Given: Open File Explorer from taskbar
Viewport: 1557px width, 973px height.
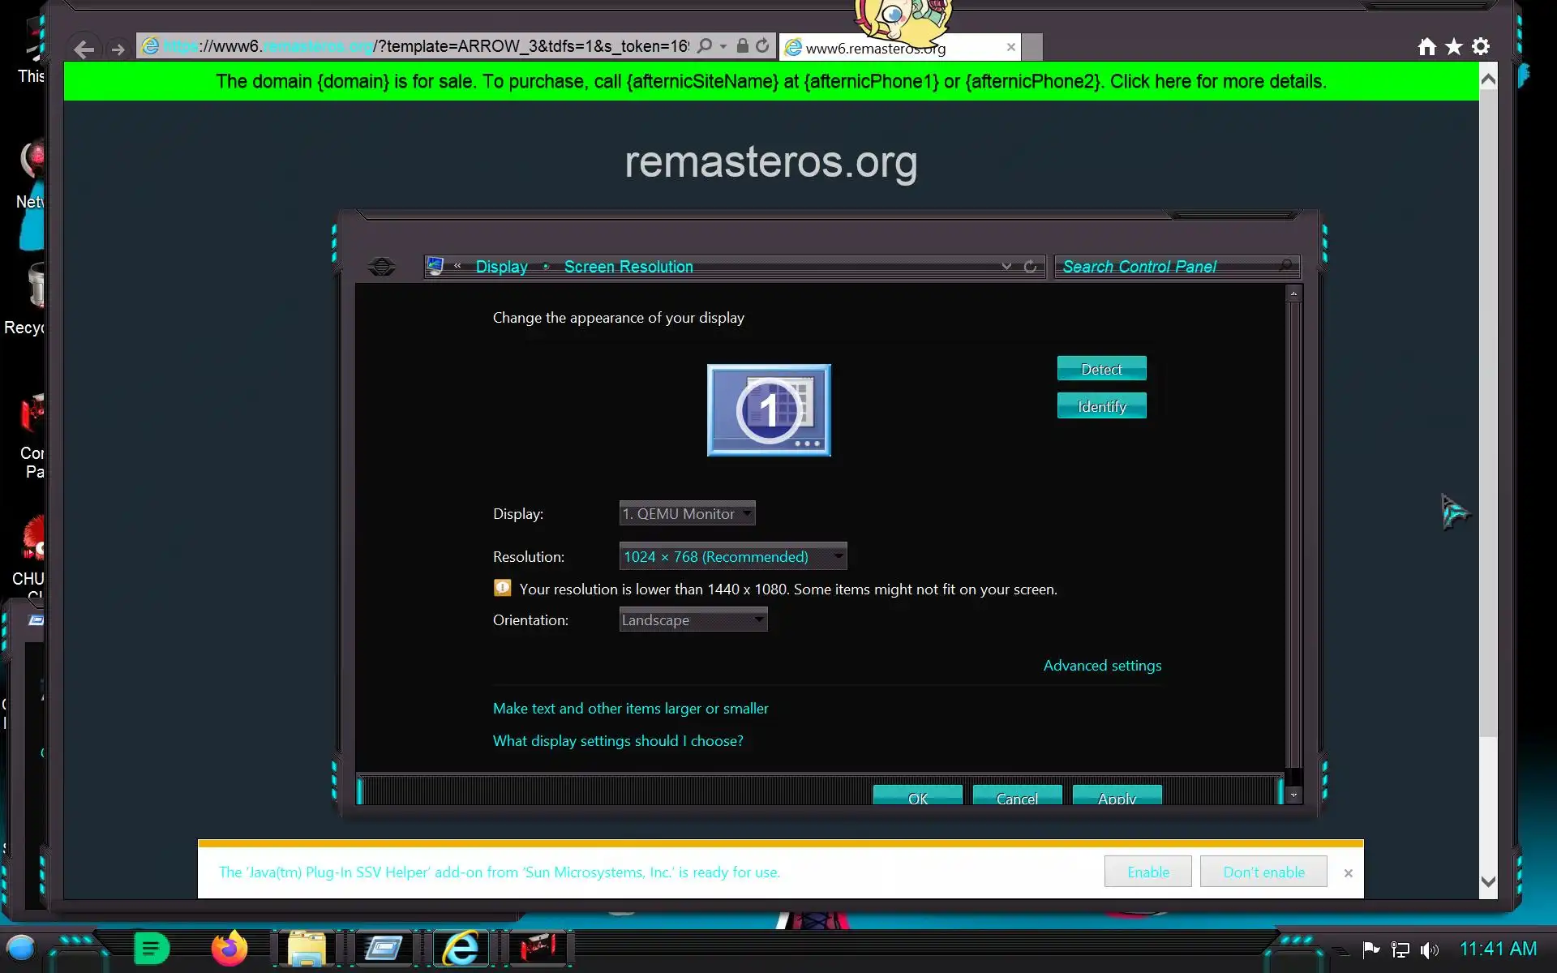Looking at the screenshot, I should tap(307, 948).
